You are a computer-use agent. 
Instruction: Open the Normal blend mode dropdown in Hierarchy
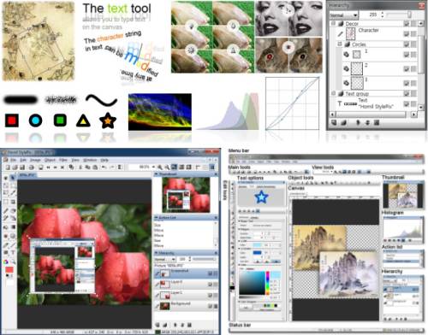(x=343, y=15)
